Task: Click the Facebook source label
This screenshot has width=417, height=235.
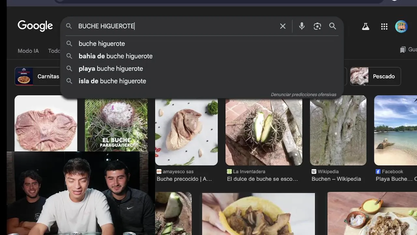Action: (x=393, y=172)
